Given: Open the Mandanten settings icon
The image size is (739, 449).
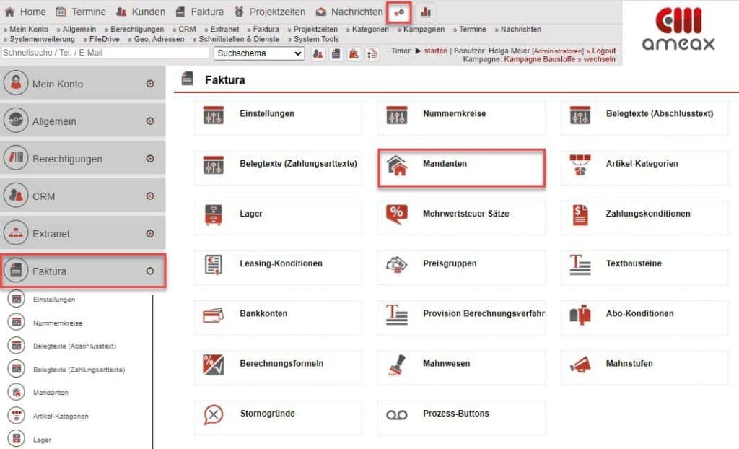Looking at the screenshot, I should [x=397, y=166].
